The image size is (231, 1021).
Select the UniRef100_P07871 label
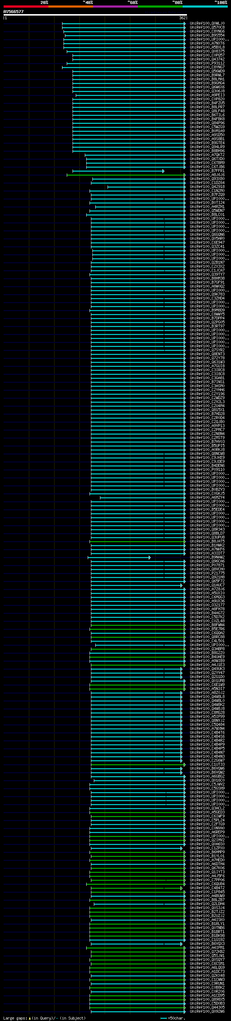point(207,566)
